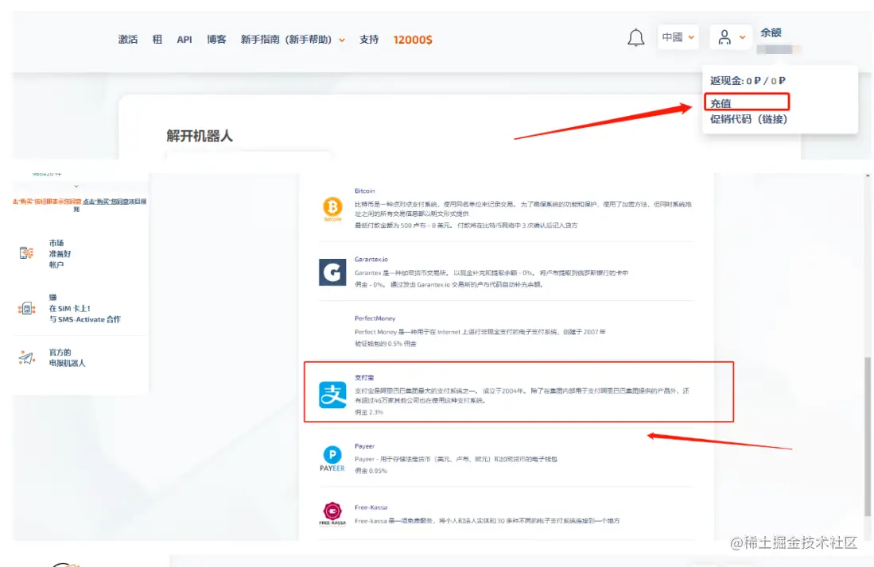The image size is (874, 567).
Task: Click the Payeer logo icon
Action: coord(332,458)
